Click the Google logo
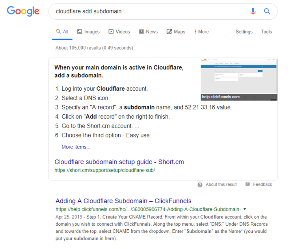 coord(23,11)
